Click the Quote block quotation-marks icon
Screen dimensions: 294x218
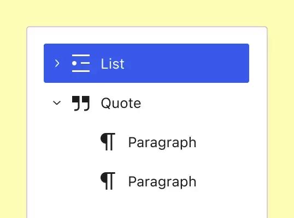(81, 104)
